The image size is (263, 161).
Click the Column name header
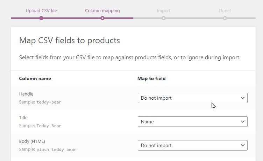point(35,78)
